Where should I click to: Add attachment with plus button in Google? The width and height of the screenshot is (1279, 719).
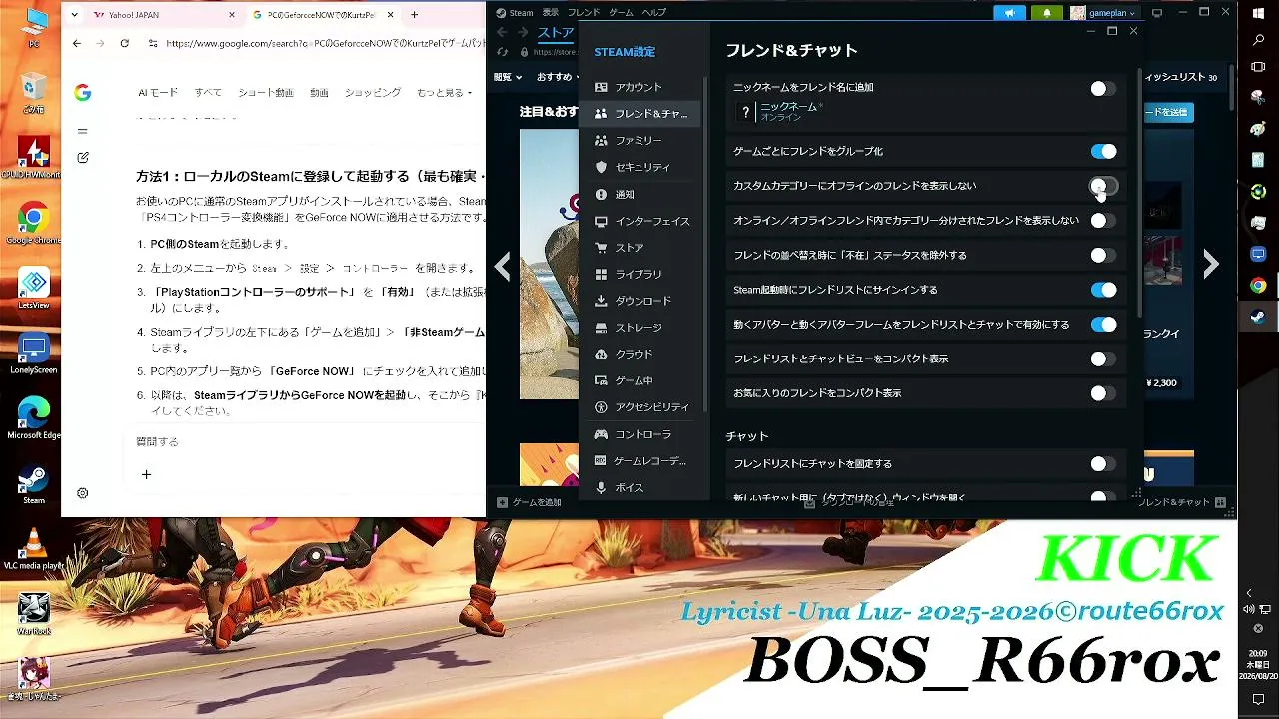click(x=146, y=475)
